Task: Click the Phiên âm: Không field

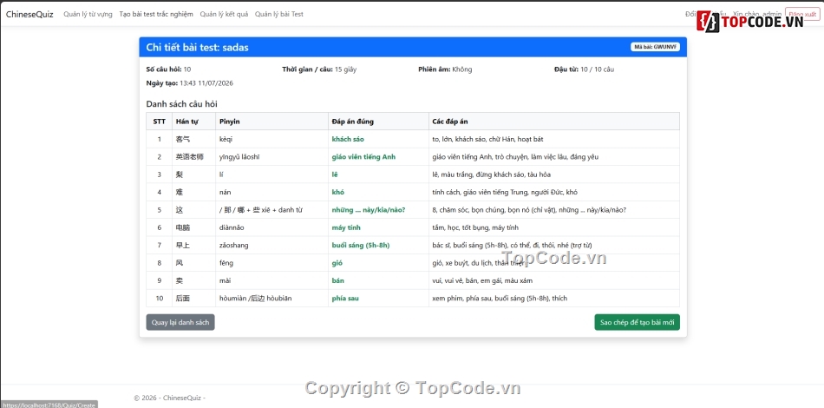Action: (x=445, y=69)
